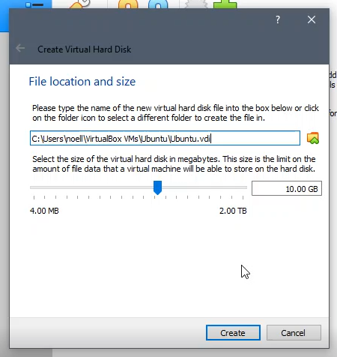Close the Create Virtual Hard Disk dialog

312,19
